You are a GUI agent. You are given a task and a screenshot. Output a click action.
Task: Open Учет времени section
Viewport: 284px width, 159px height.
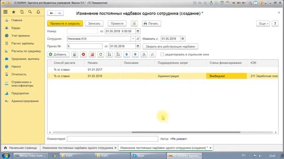20,36
